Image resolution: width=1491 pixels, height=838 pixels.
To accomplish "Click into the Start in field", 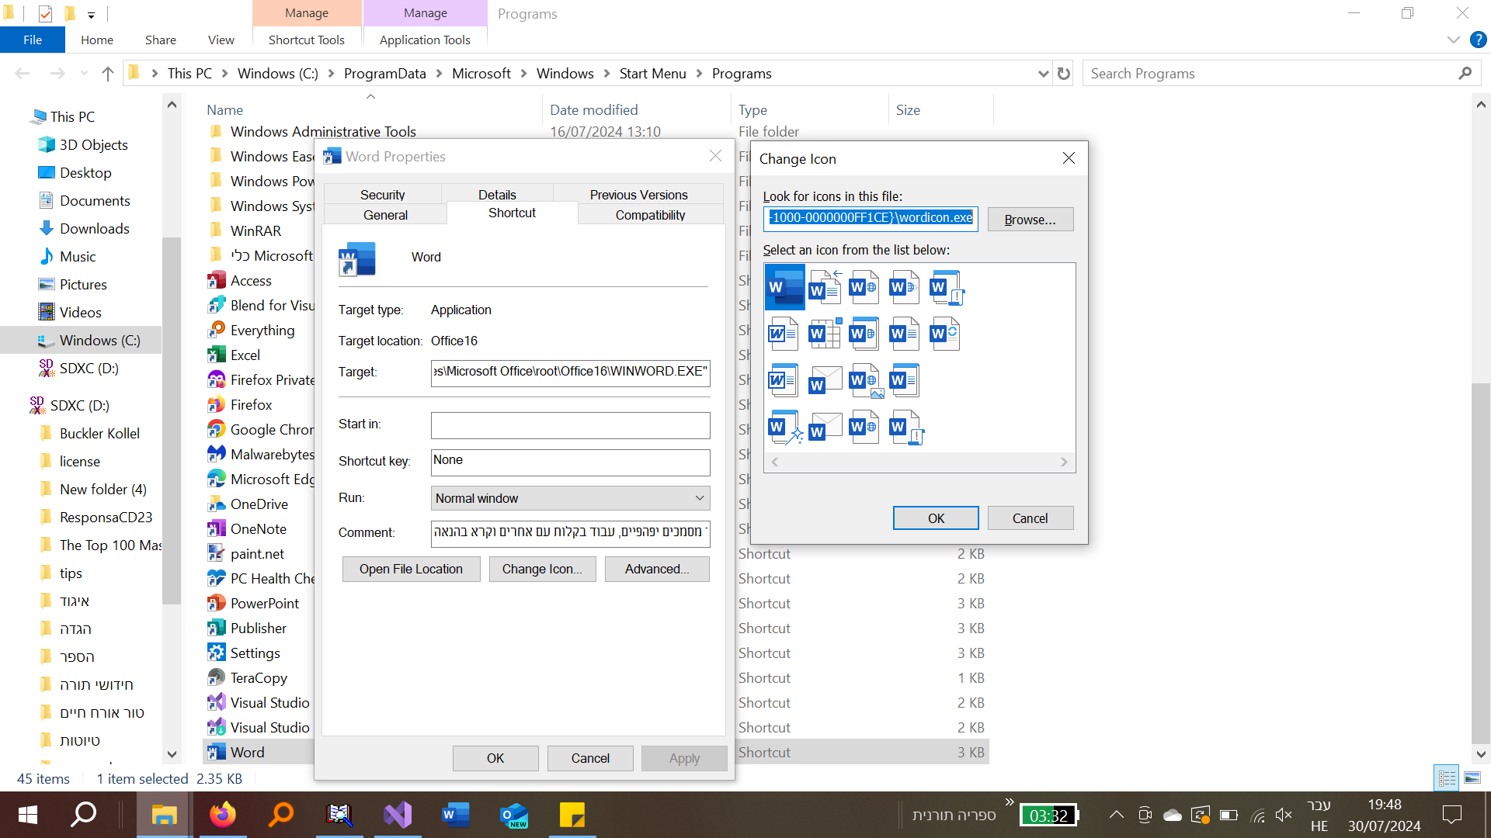I will 571,425.
